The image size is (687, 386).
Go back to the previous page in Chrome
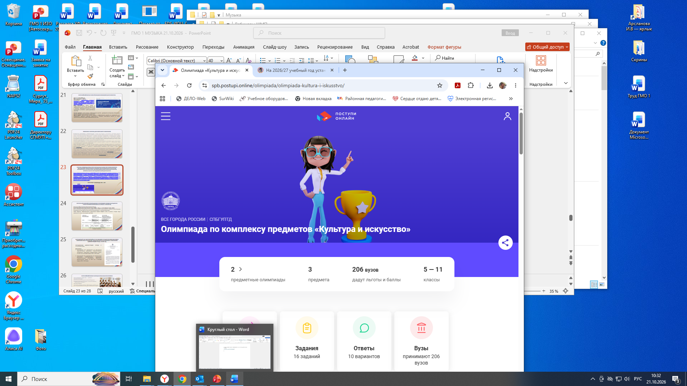click(164, 85)
